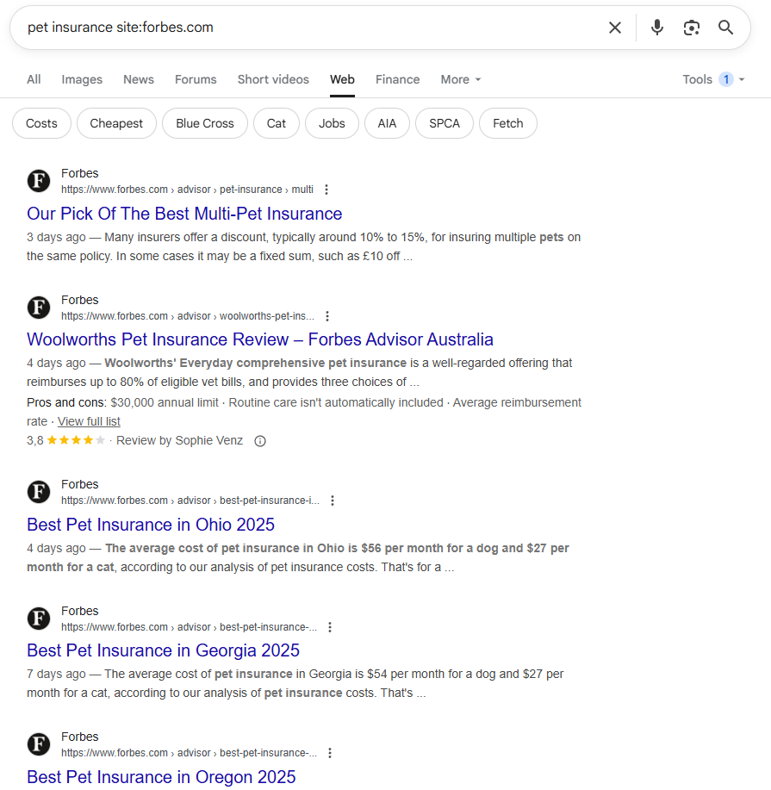Image resolution: width=771 pixels, height=790 pixels.
Task: Click View full list link
Action: click(x=89, y=421)
